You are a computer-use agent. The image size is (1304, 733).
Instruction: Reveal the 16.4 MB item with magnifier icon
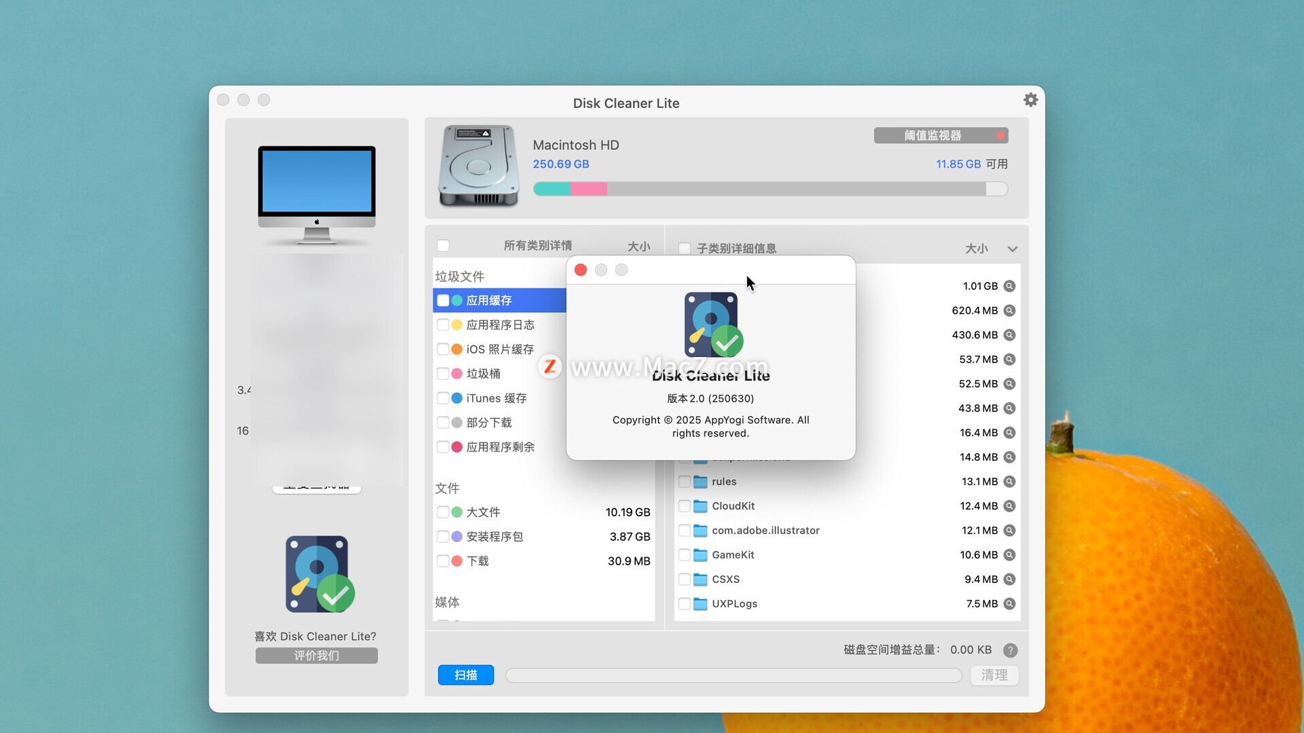pos(1009,433)
